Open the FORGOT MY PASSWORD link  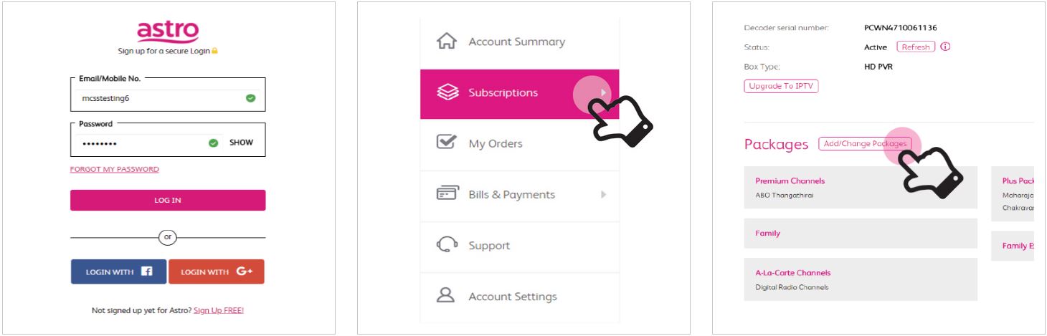pyautogui.click(x=115, y=170)
